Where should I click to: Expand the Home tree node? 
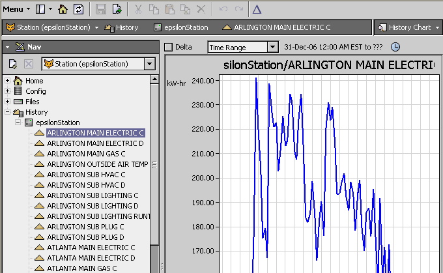[x=7, y=81]
